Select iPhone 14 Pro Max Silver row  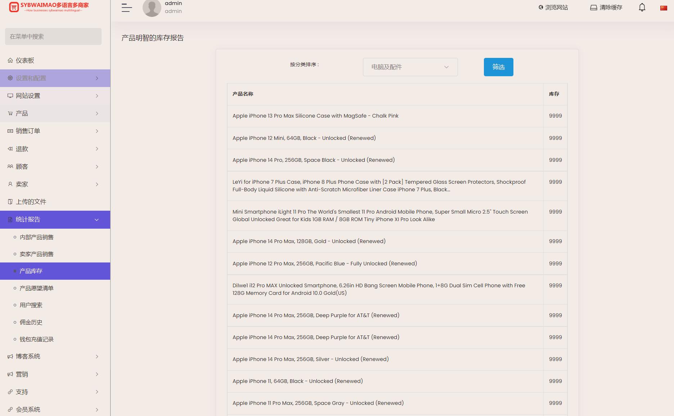pos(397,359)
